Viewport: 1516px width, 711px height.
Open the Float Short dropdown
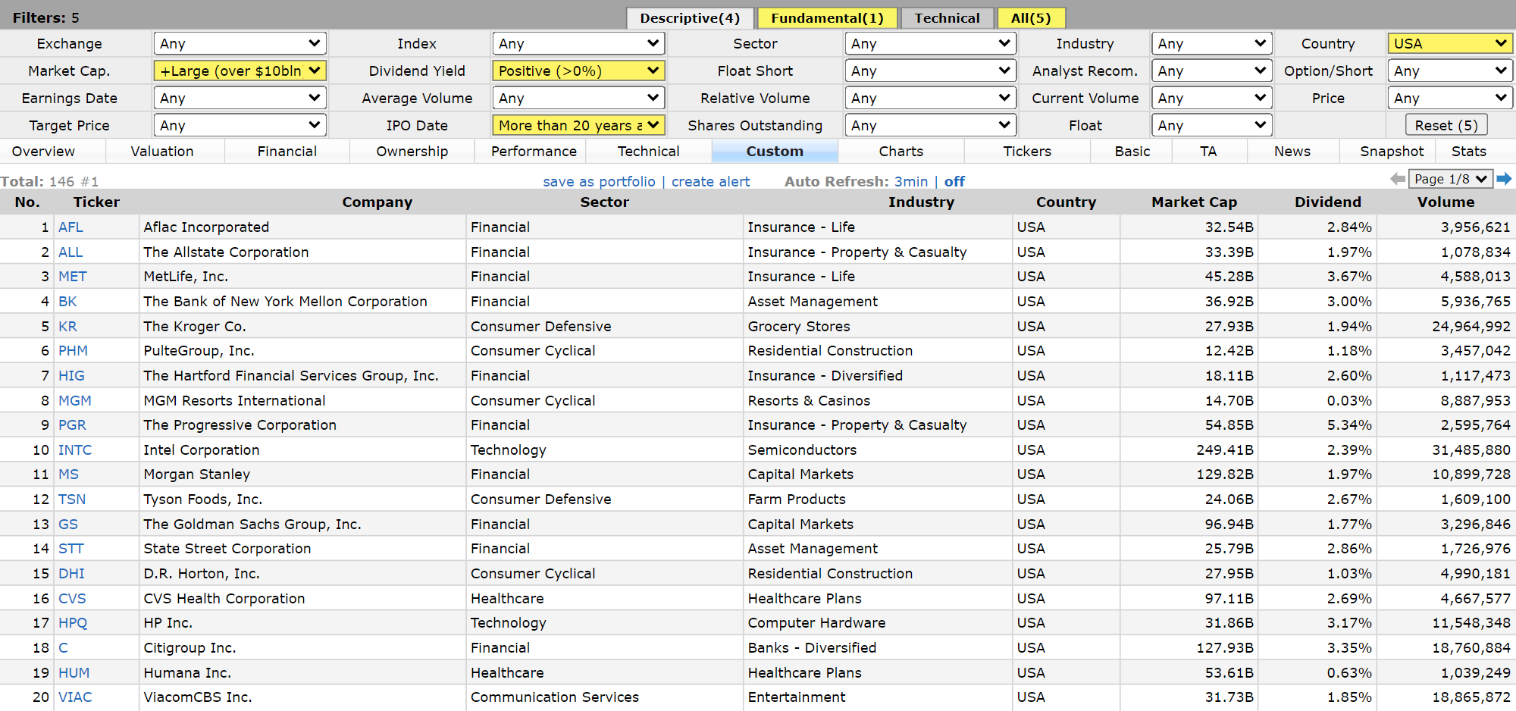click(x=931, y=70)
